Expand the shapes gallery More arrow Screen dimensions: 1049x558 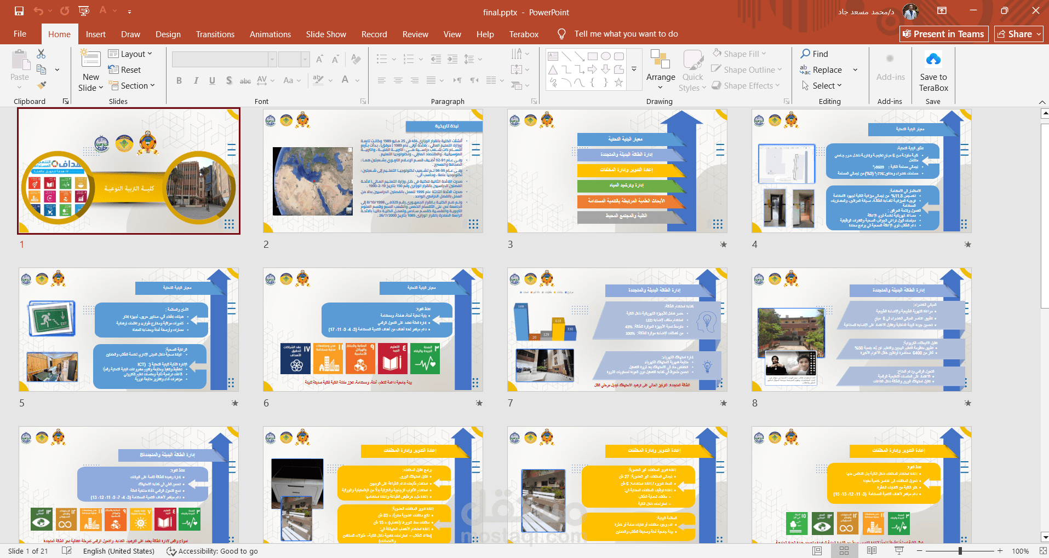pyautogui.click(x=634, y=69)
